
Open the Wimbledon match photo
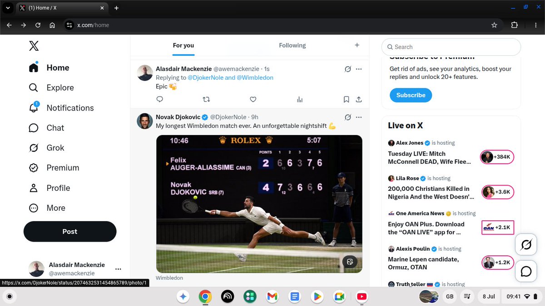pyautogui.click(x=259, y=204)
